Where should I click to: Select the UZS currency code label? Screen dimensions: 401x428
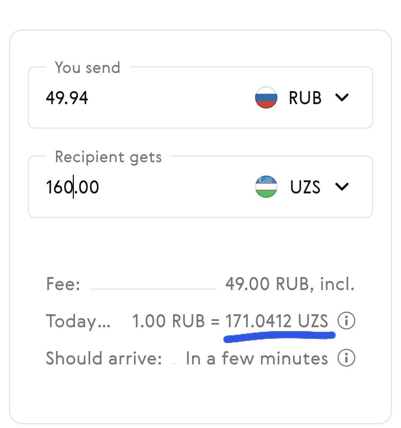coord(305,187)
